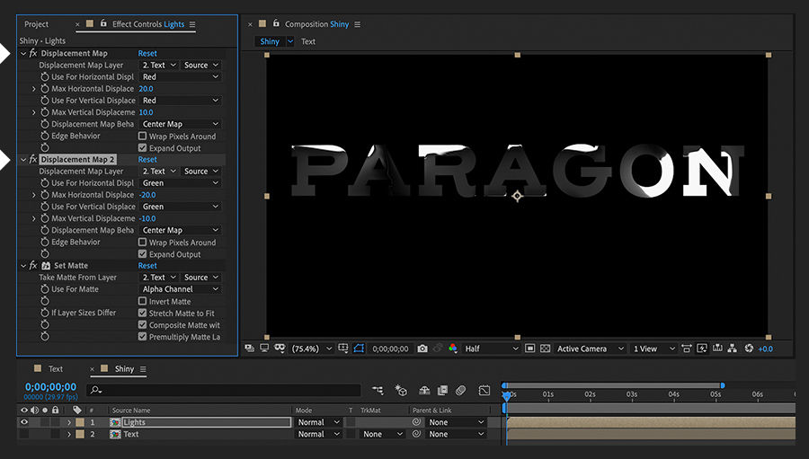The width and height of the screenshot is (809, 459).
Task: Collapse the Displacement Map 2 effect
Action: pyautogui.click(x=23, y=160)
